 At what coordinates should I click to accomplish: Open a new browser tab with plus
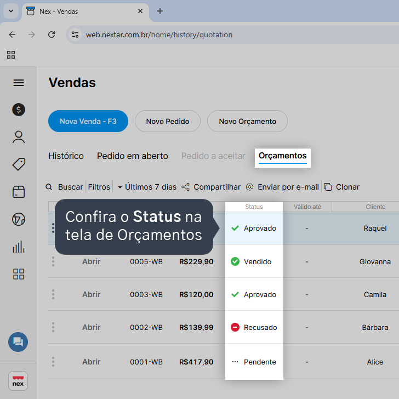tap(160, 11)
